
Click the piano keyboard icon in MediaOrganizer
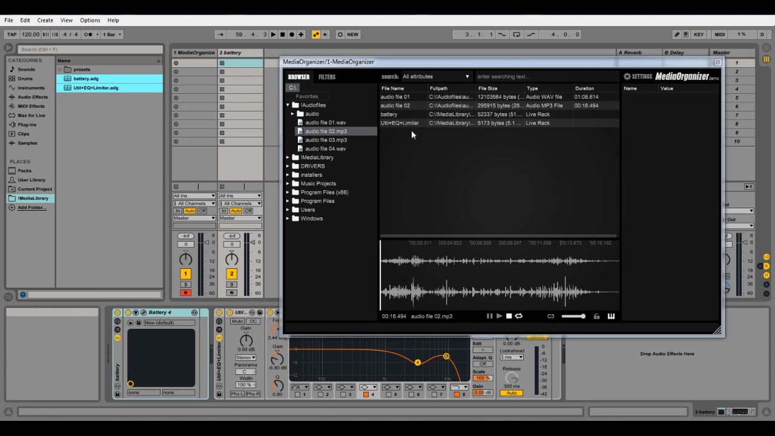click(x=611, y=316)
